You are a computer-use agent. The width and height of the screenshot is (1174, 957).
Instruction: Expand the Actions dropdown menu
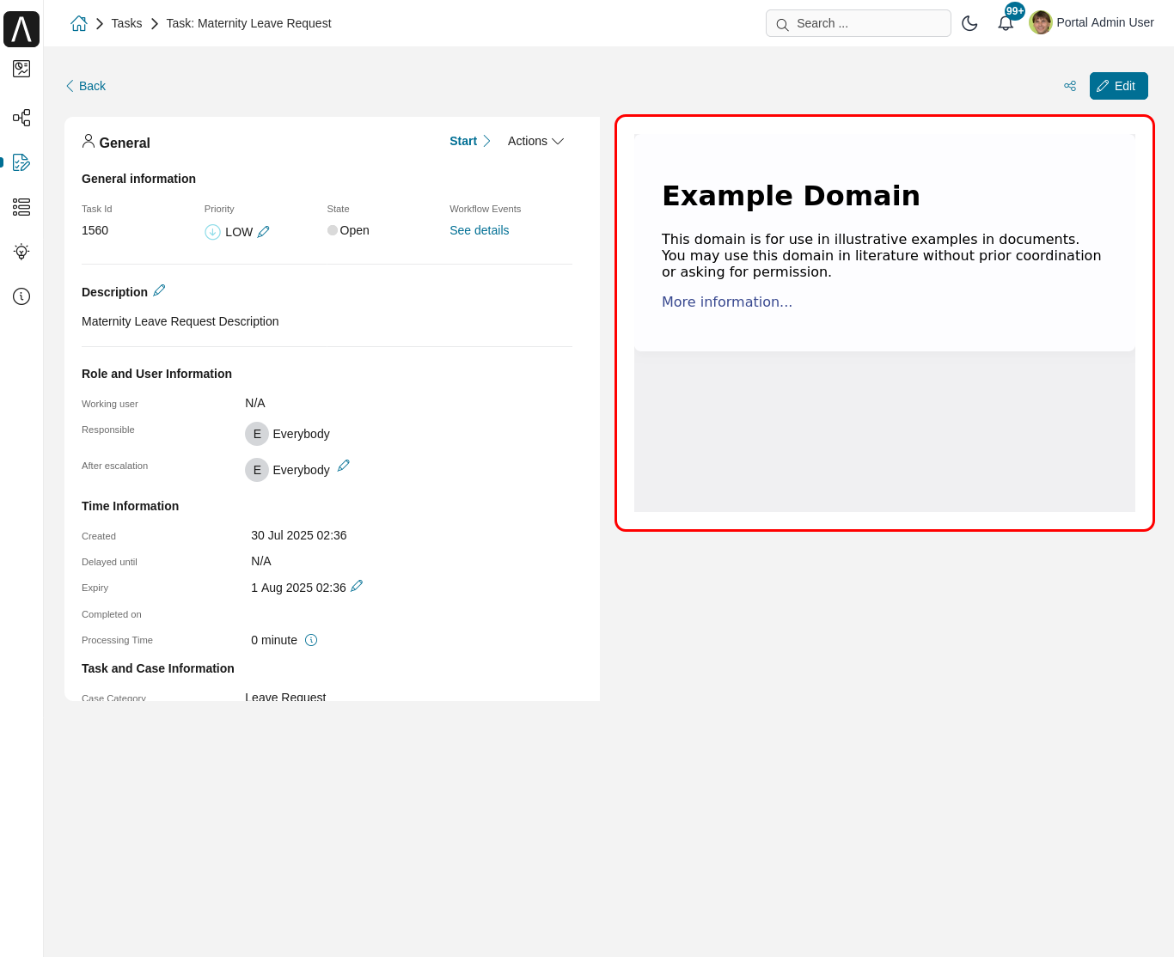tap(535, 141)
